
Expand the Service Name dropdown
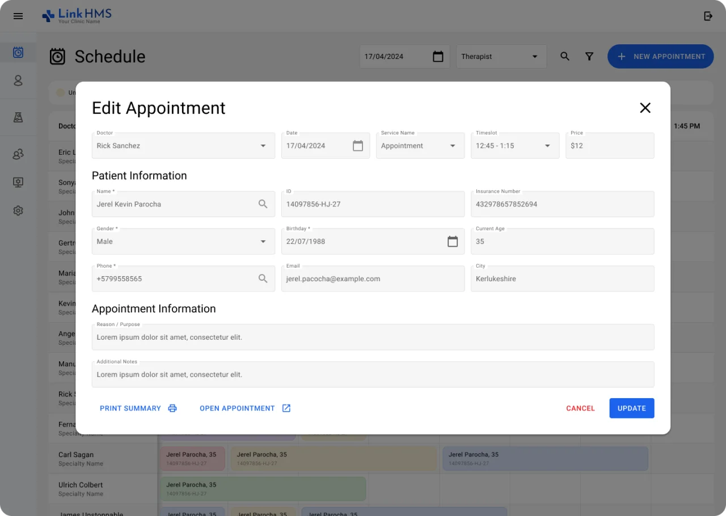420,146
